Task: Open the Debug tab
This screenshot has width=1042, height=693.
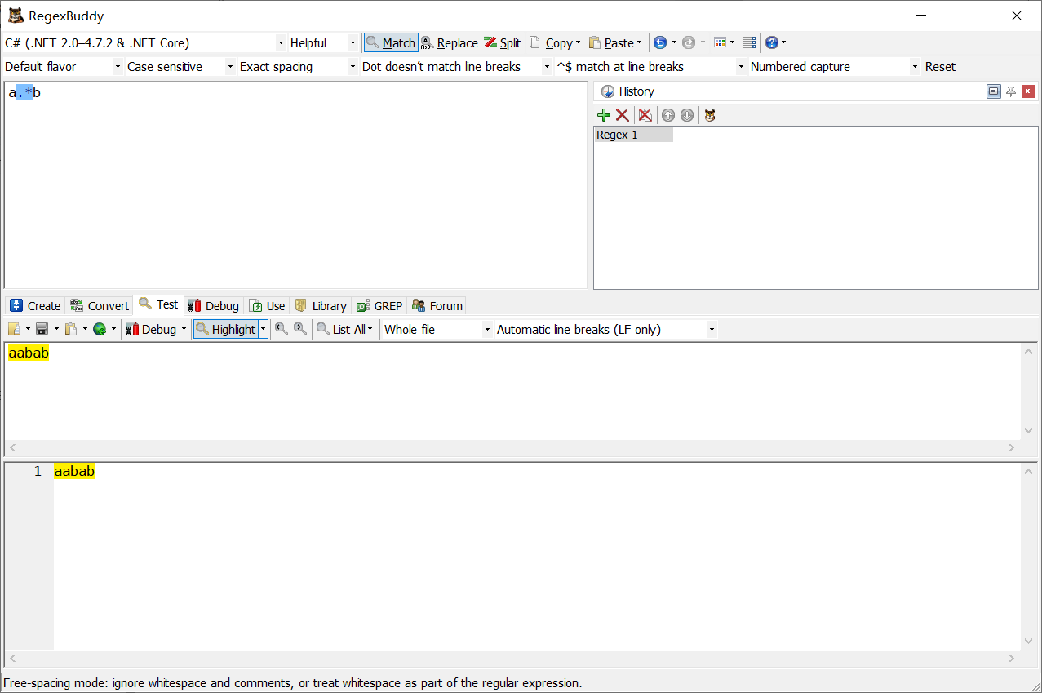Action: tap(213, 305)
